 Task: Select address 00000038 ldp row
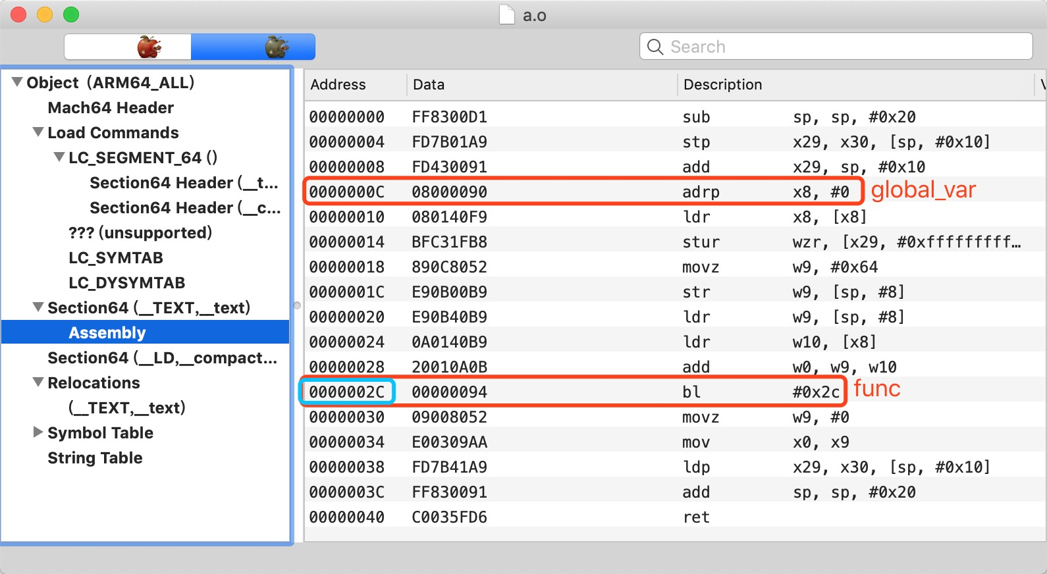pyautogui.click(x=675, y=467)
